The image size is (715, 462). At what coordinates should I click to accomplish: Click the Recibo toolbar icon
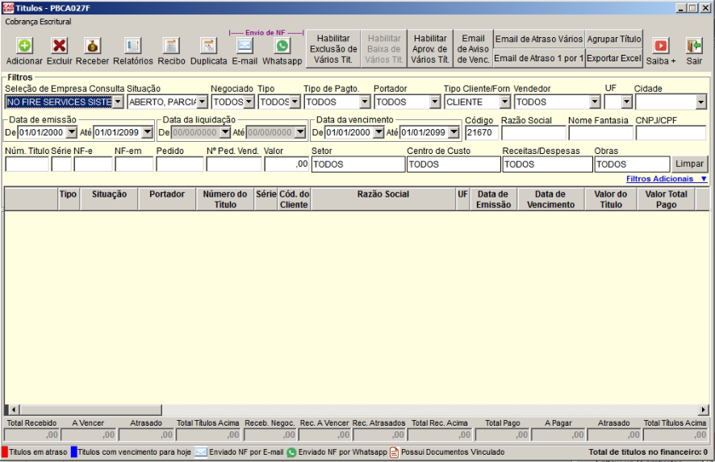tap(171, 46)
